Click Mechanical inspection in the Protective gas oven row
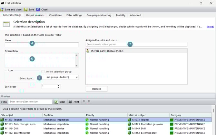Image resolution: width=216 pixels, height=135 pixels. click(x=56, y=124)
